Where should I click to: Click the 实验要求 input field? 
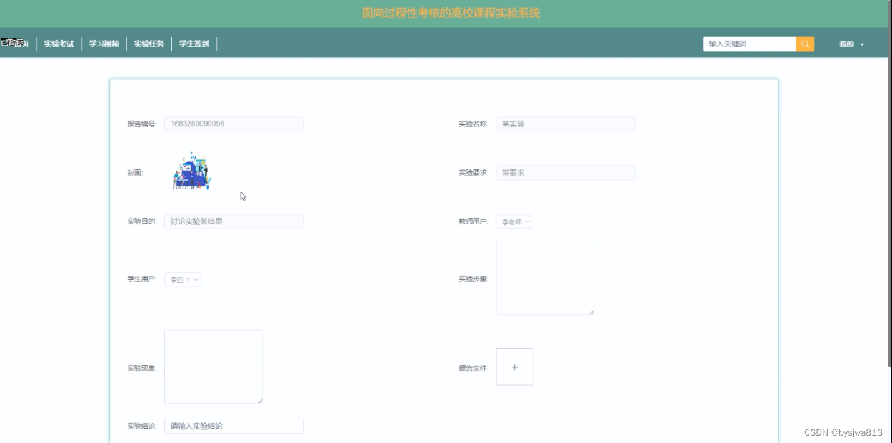566,172
